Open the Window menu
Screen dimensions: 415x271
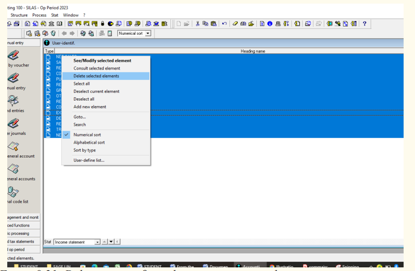click(x=70, y=15)
